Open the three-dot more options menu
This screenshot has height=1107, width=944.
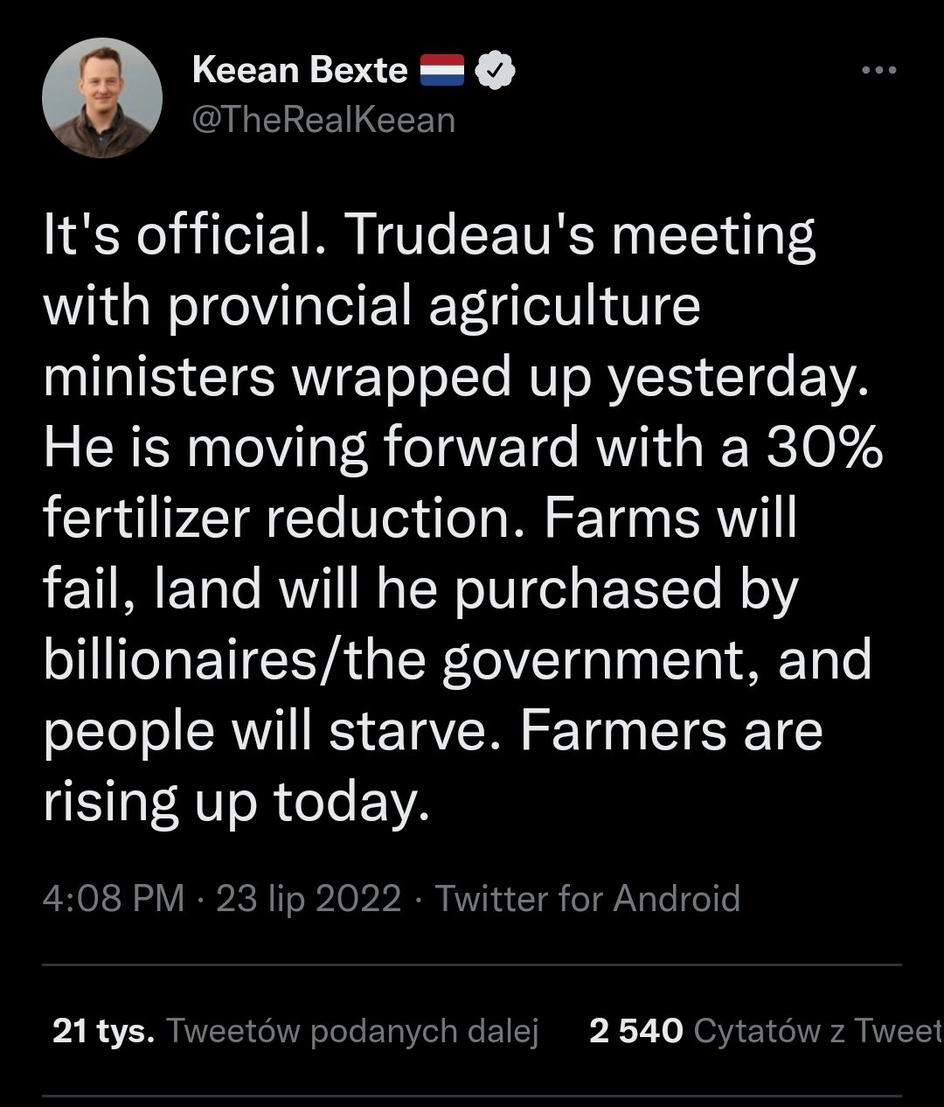(x=878, y=71)
